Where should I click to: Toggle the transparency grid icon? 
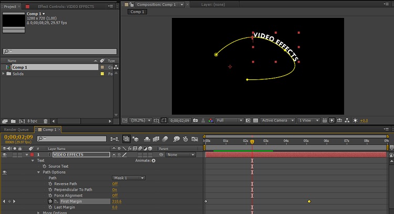255,120
